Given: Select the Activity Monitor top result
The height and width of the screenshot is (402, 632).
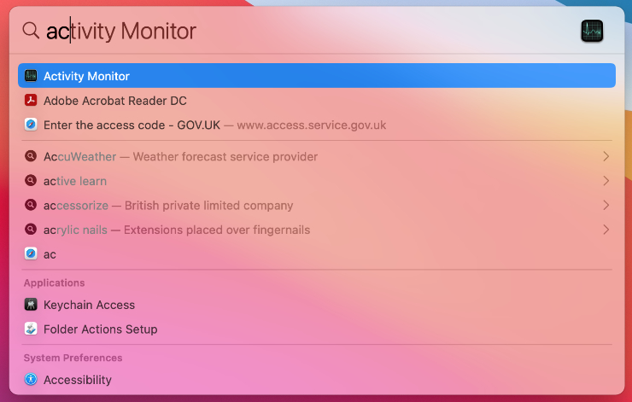Looking at the screenshot, I should 317,76.
